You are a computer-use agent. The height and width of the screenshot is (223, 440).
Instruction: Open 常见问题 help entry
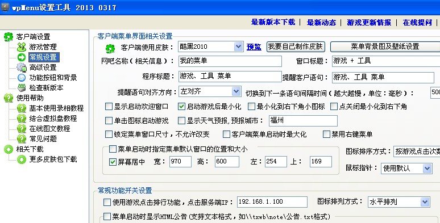coord(43,138)
